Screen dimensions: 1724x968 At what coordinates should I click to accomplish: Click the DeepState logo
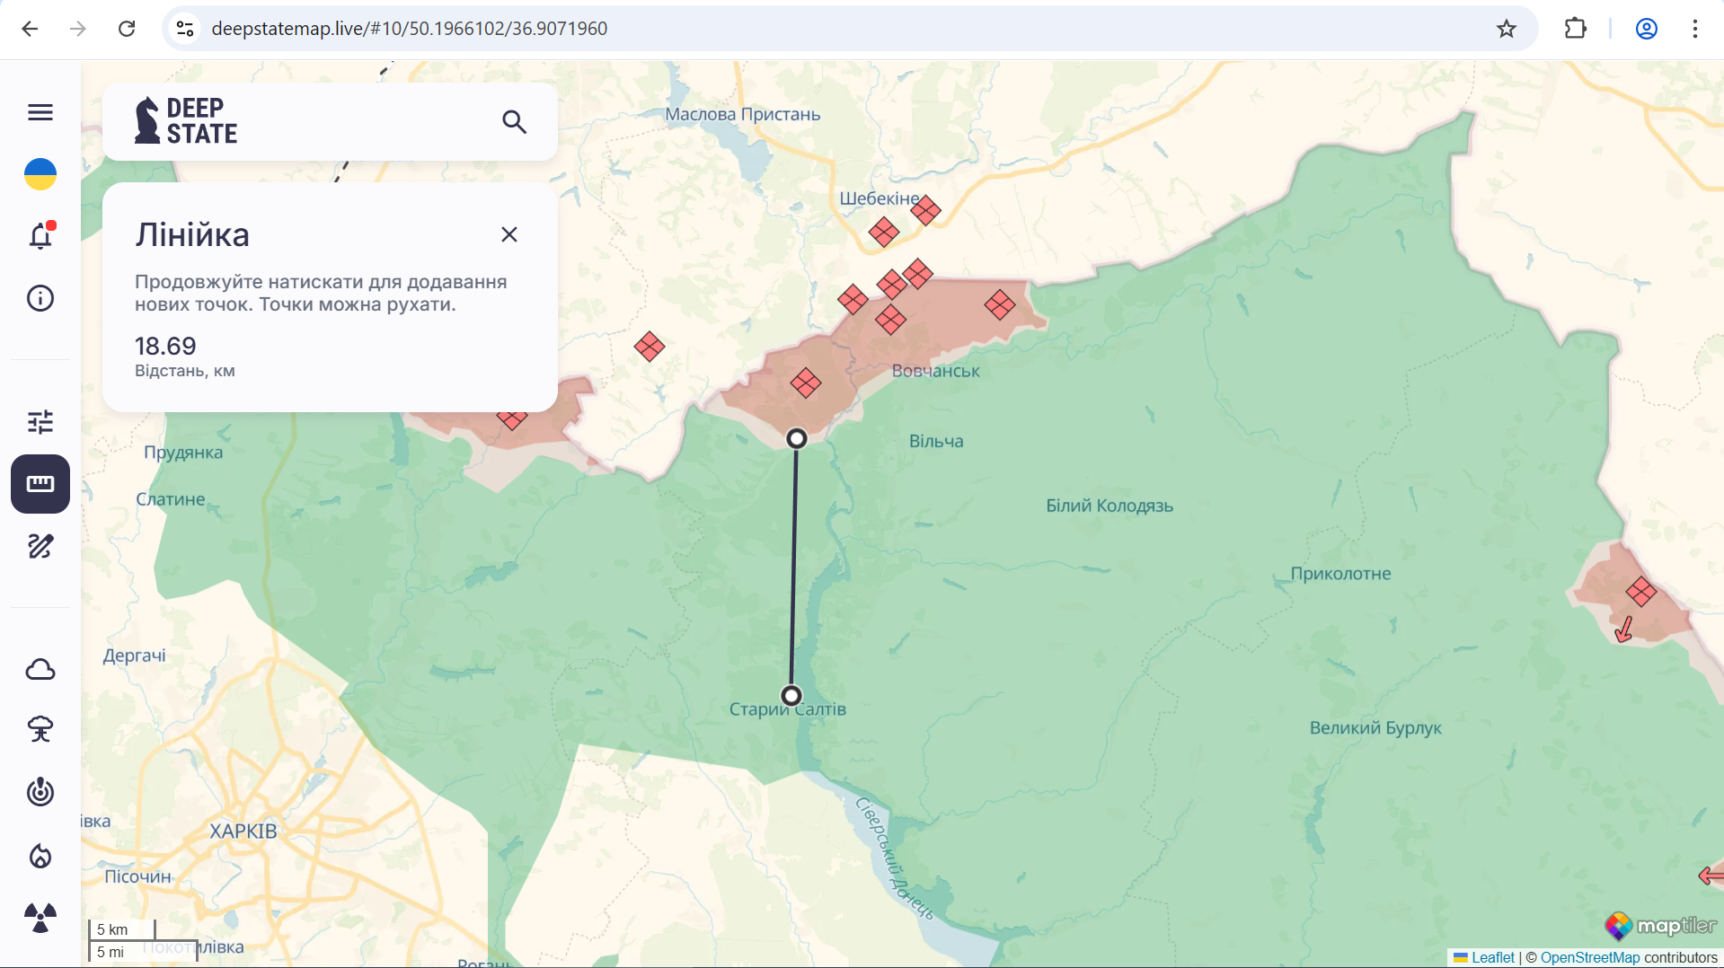tap(186, 121)
